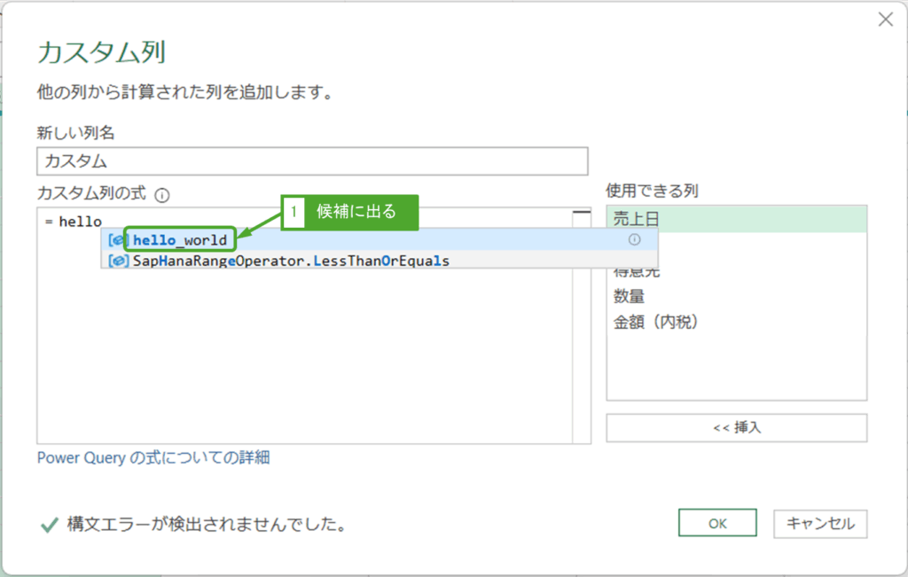The image size is (908, 577).
Task: Click the formula editor vertical scrollbar
Action: point(582,337)
